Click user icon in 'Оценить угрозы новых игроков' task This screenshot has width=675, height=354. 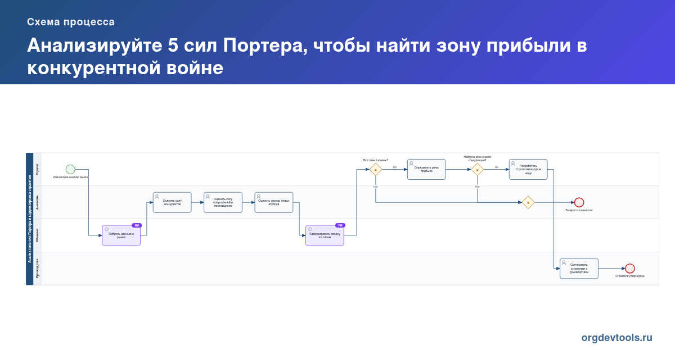259,197
